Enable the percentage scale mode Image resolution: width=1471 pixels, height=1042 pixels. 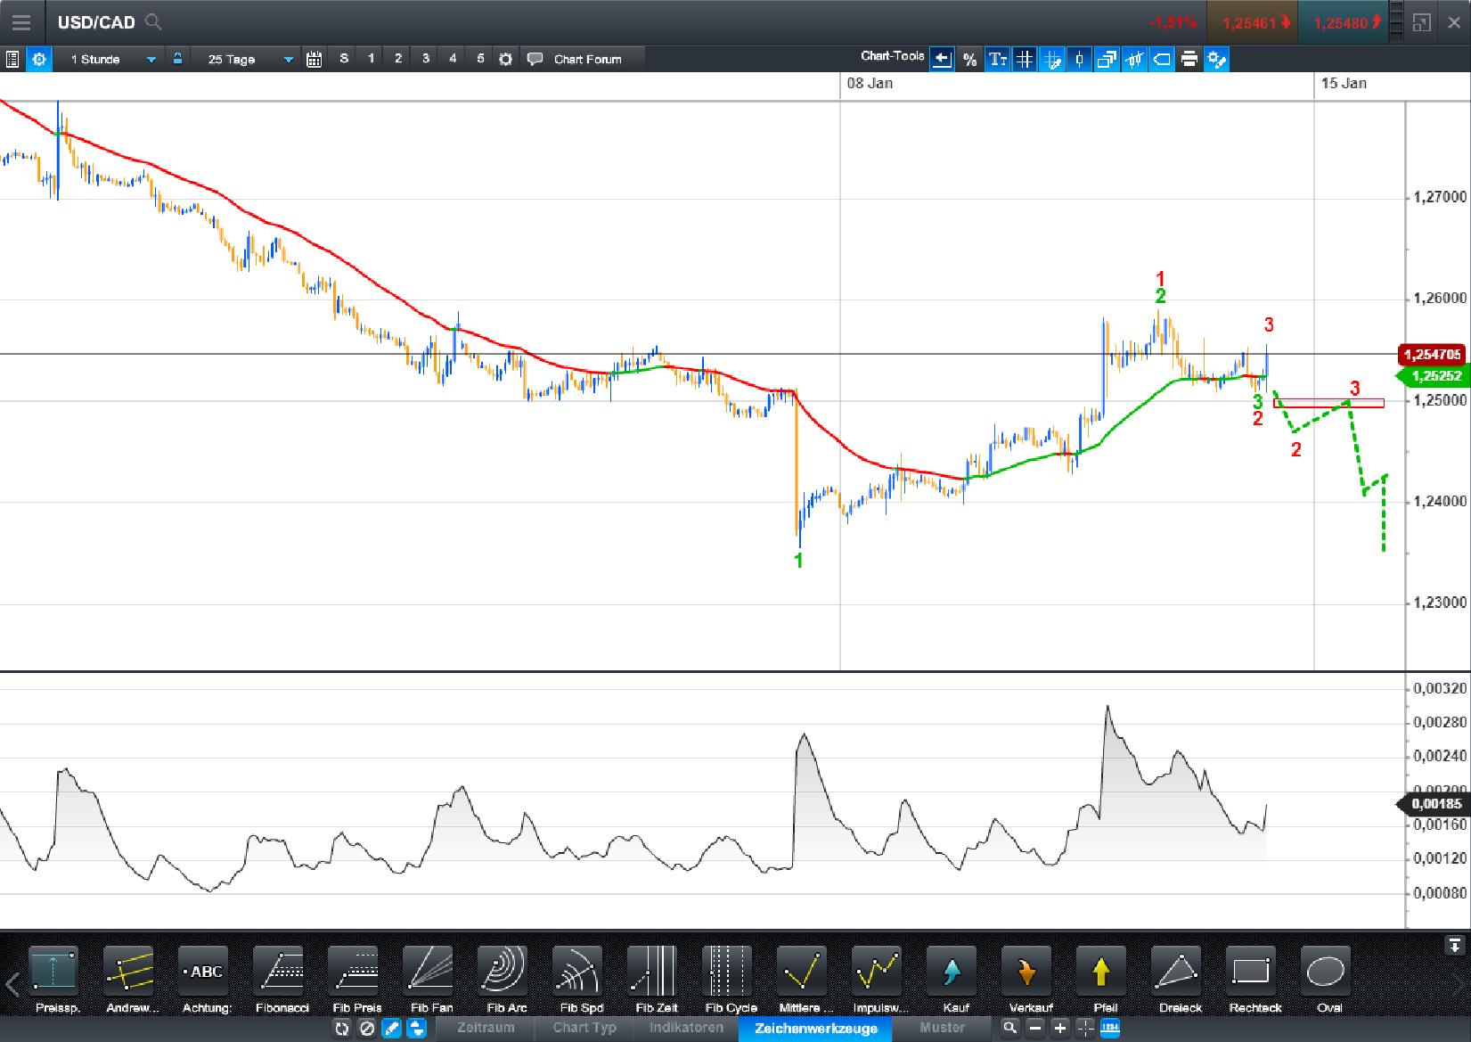pyautogui.click(x=969, y=59)
